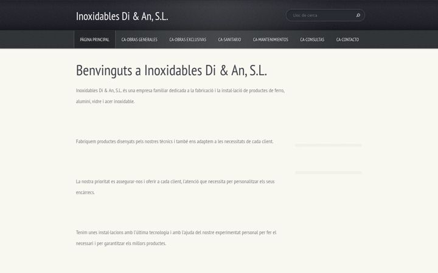This screenshot has width=438, height=273.
Task: Click paragraph starting 'Inoxidables Di & An, S.L. és una empresa'
Action: [x=181, y=96]
